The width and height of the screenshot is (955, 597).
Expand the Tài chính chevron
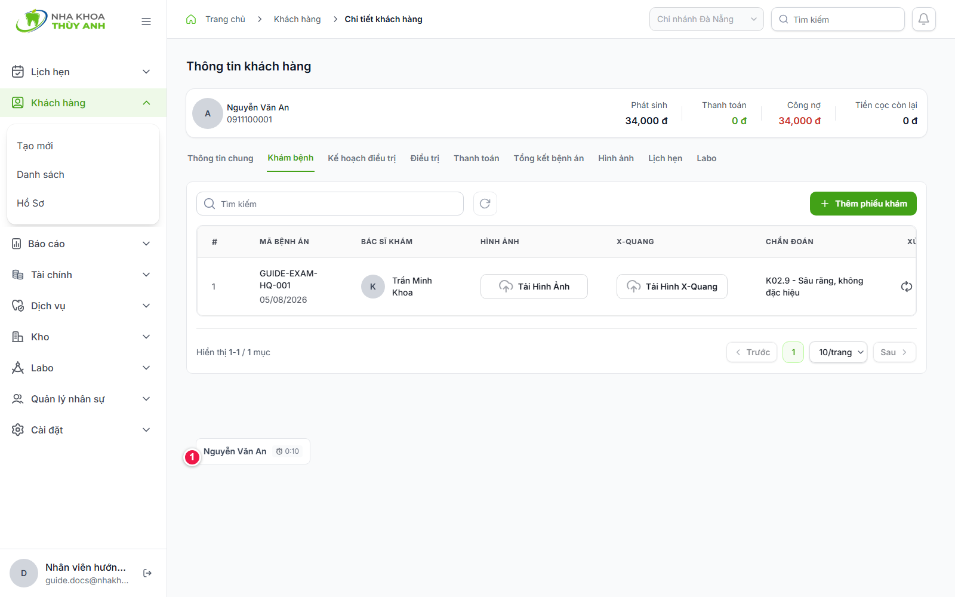coord(146,275)
